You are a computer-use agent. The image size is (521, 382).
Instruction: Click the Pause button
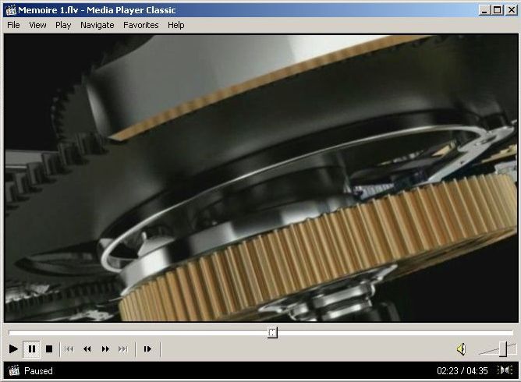(31, 349)
